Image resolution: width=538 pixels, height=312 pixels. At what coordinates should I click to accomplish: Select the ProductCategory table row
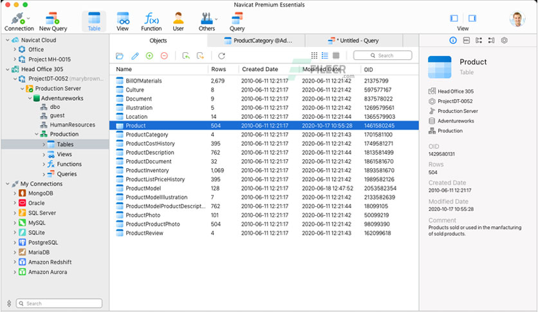point(264,134)
